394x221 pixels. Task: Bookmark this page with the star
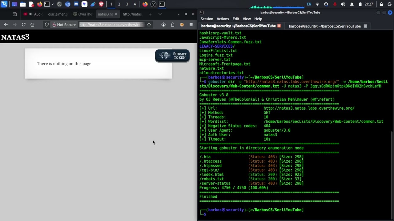click(149, 25)
